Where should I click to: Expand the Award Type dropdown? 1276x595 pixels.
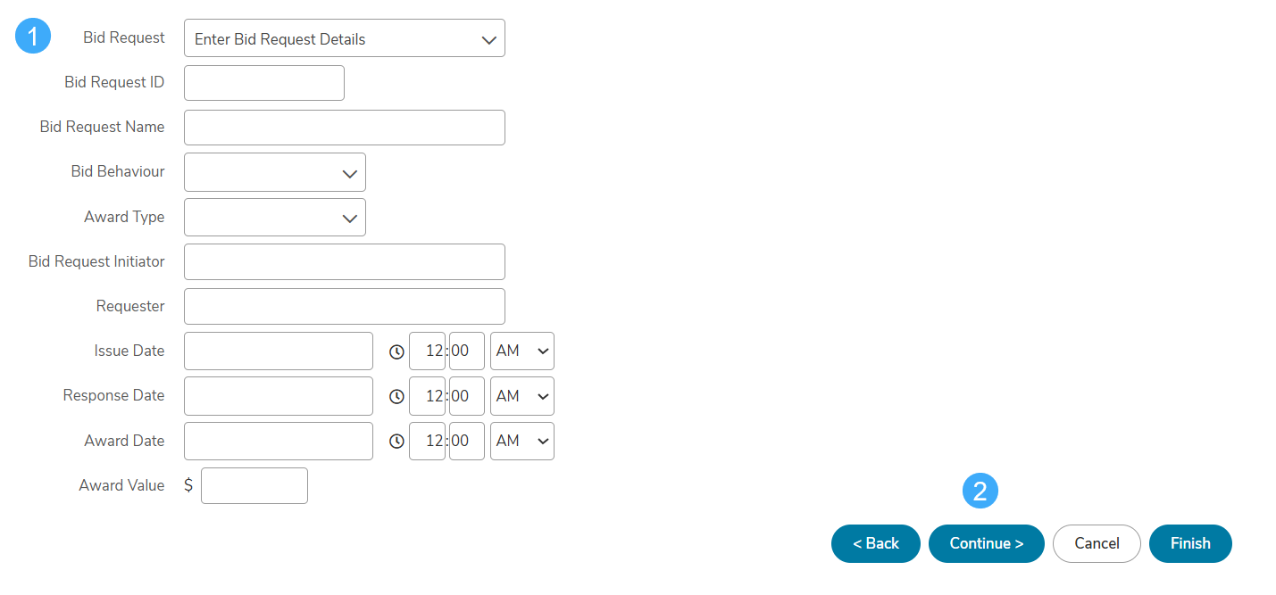275,217
